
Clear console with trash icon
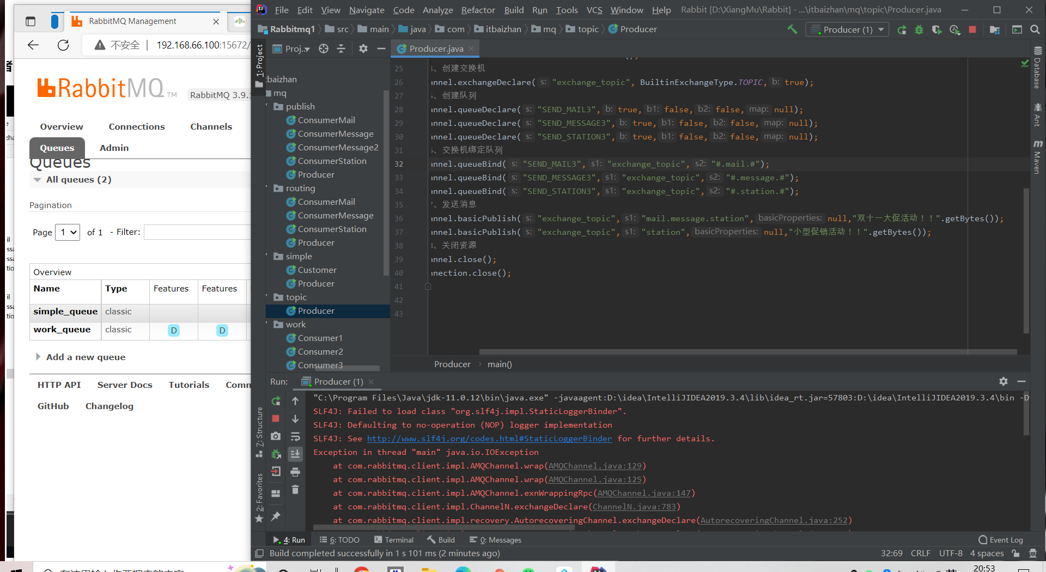pyautogui.click(x=295, y=490)
